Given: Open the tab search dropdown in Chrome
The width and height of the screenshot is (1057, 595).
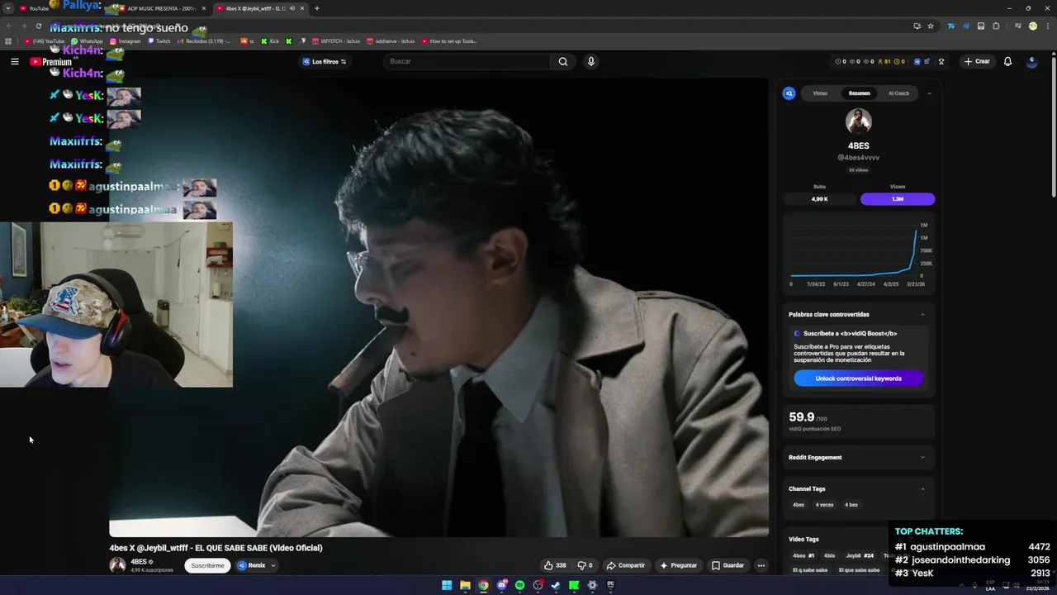Looking at the screenshot, I should 8,8.
